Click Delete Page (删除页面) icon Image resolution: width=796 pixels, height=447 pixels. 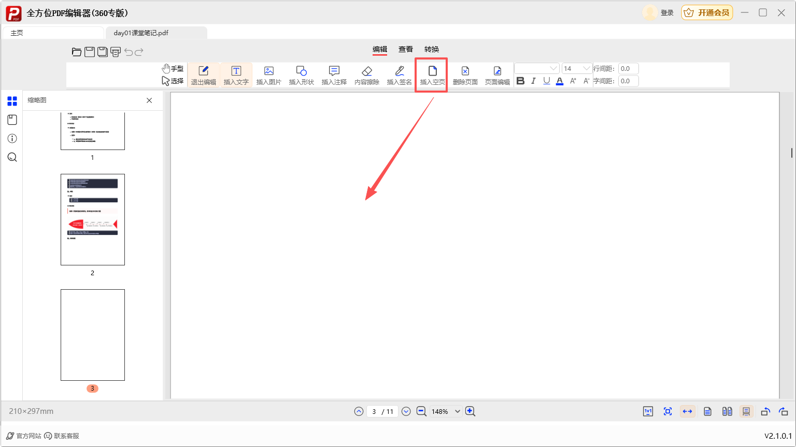465,75
